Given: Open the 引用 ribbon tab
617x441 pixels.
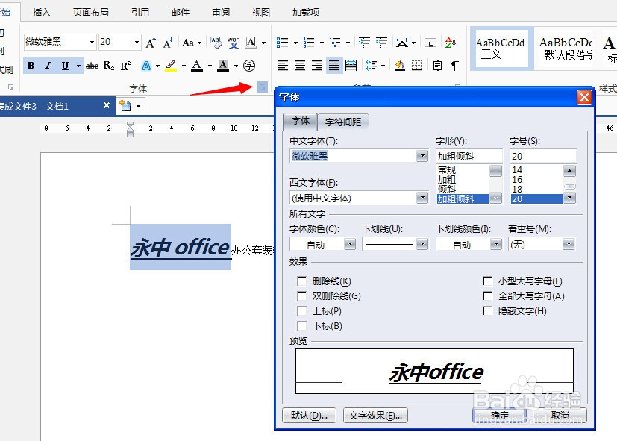Looking at the screenshot, I should (x=140, y=12).
